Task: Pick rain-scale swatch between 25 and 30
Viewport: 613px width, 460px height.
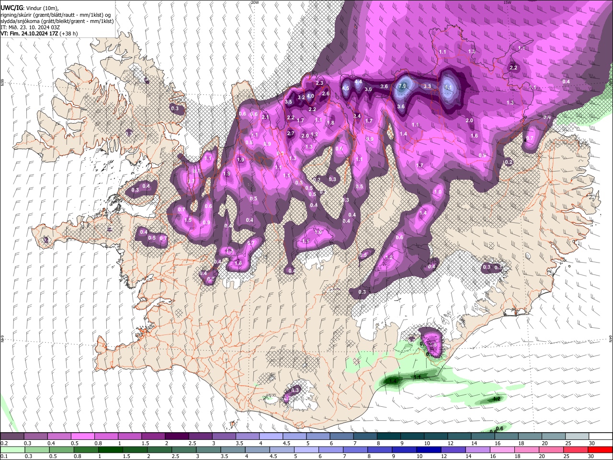Action: point(575,449)
